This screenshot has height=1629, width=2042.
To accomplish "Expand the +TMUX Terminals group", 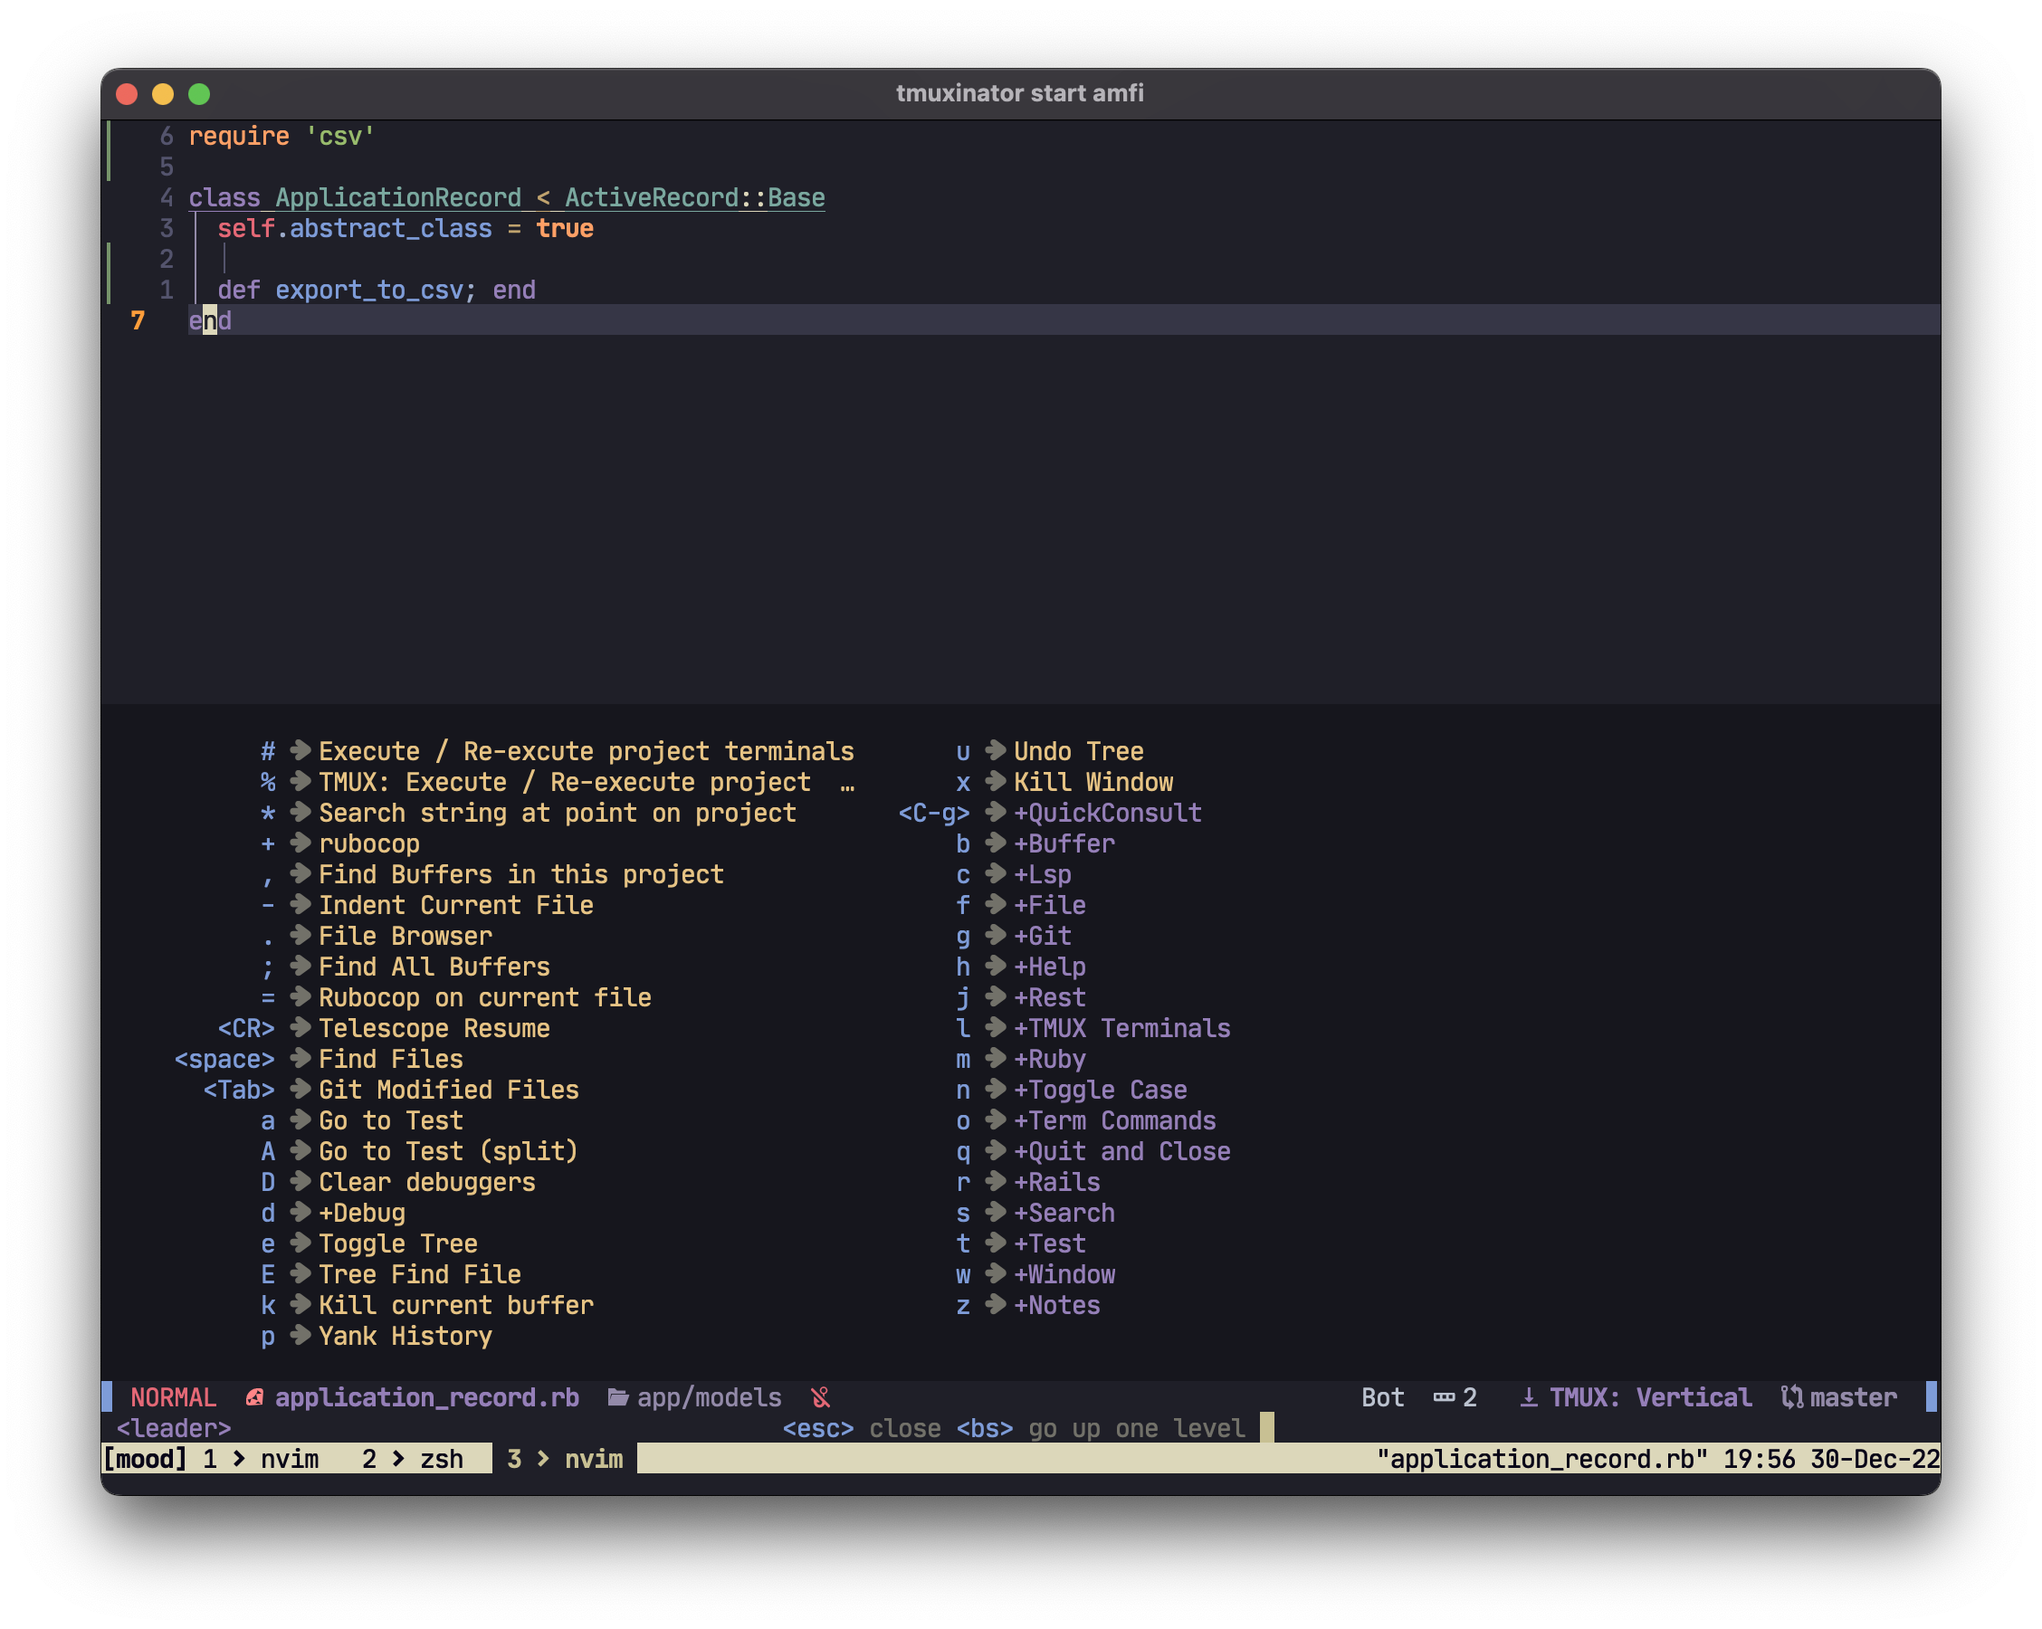I will [x=1121, y=1029].
